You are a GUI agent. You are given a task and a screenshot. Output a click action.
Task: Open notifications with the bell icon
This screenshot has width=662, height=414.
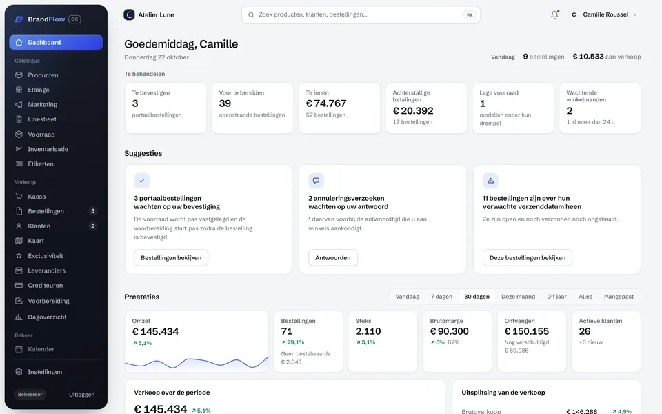pos(554,14)
